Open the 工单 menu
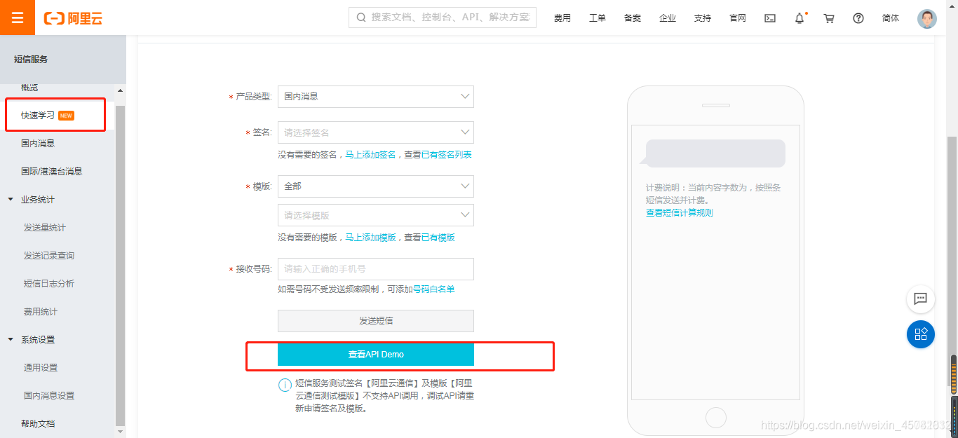This screenshot has width=958, height=438. tap(598, 18)
